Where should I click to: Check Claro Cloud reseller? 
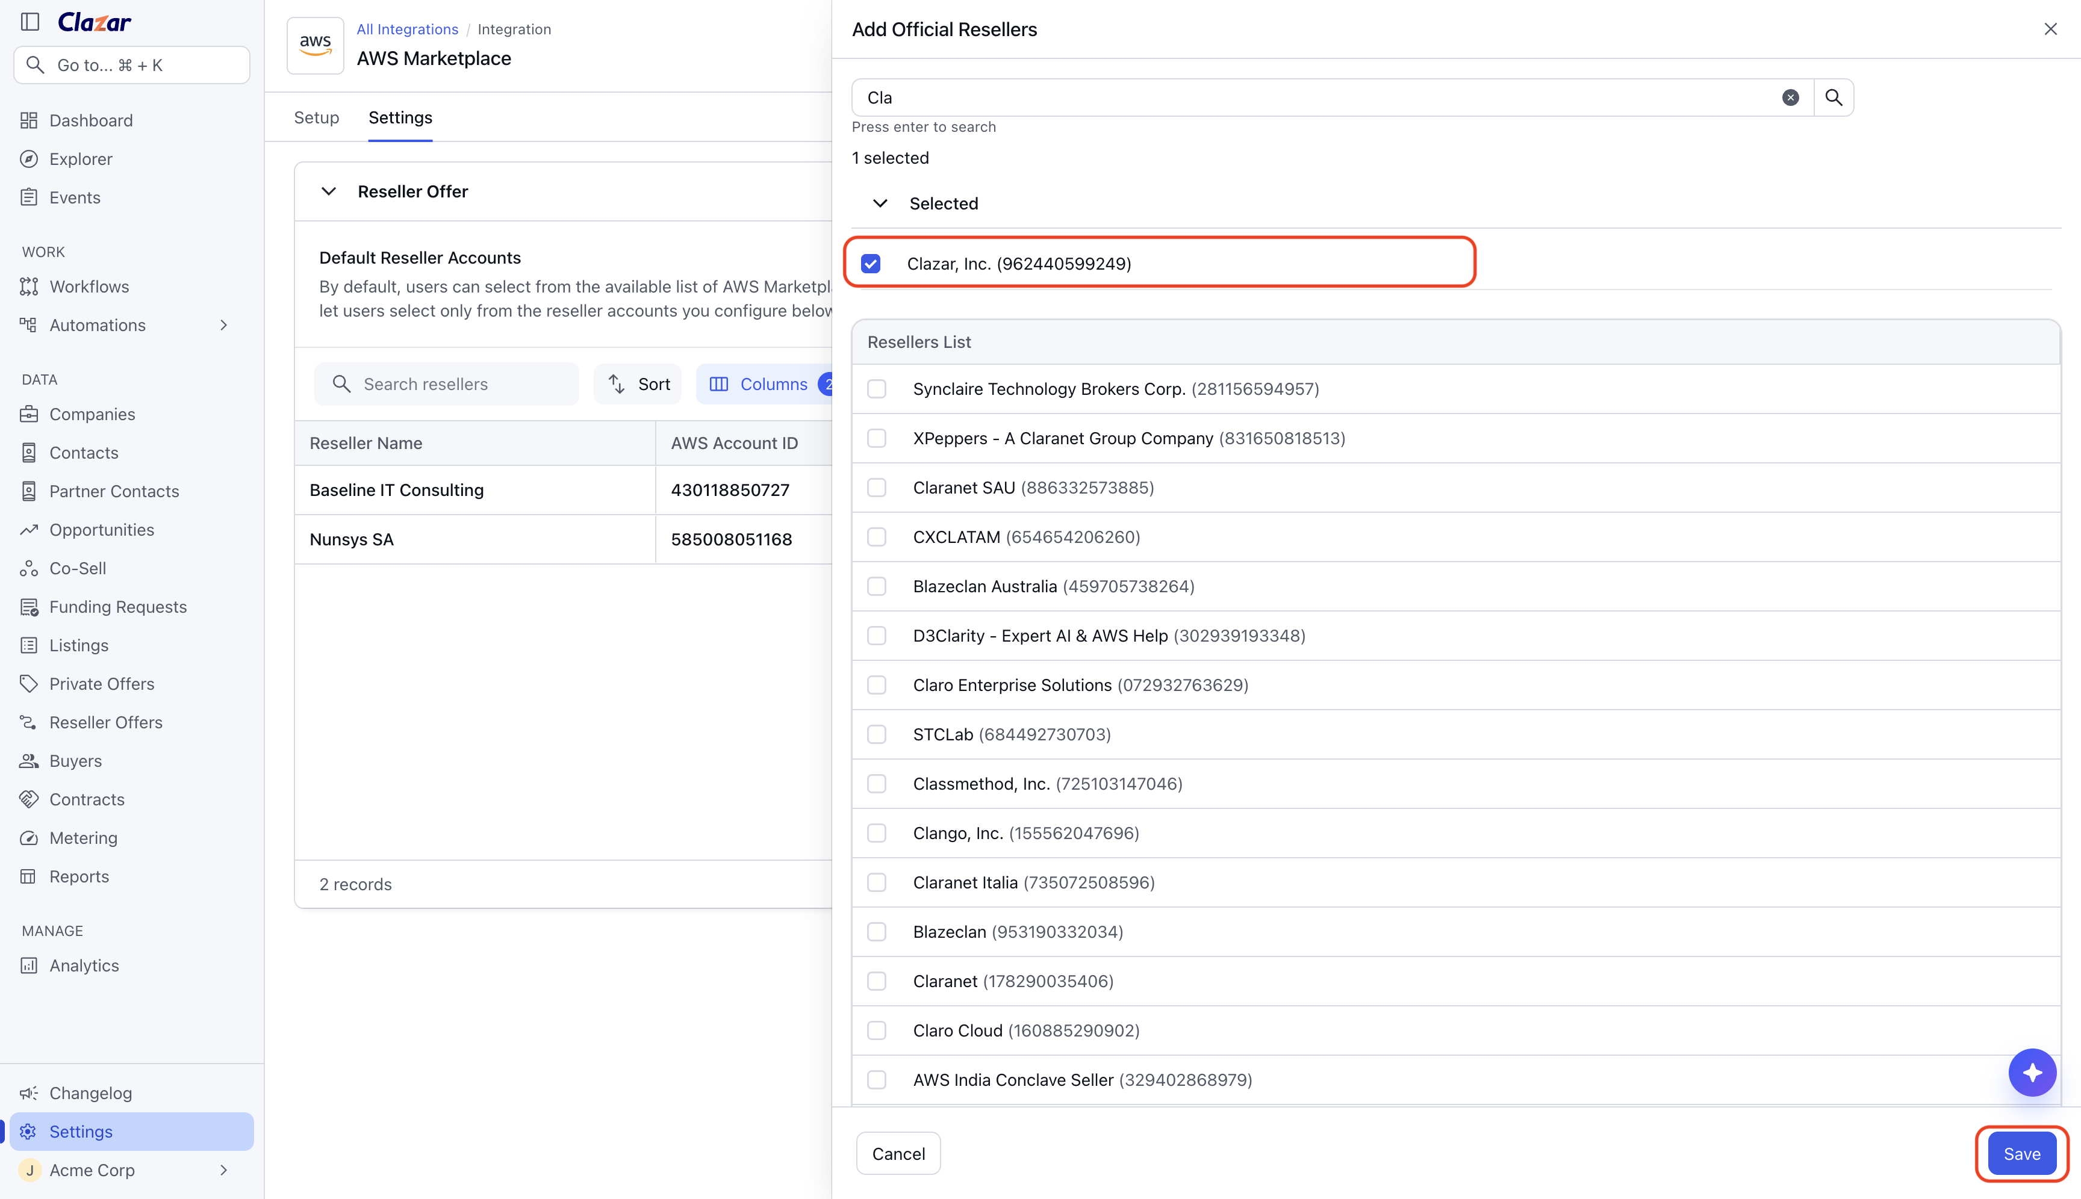(x=877, y=1031)
